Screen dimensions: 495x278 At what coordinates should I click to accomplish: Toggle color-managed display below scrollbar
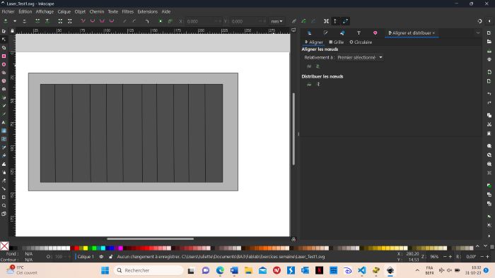coord(293,239)
